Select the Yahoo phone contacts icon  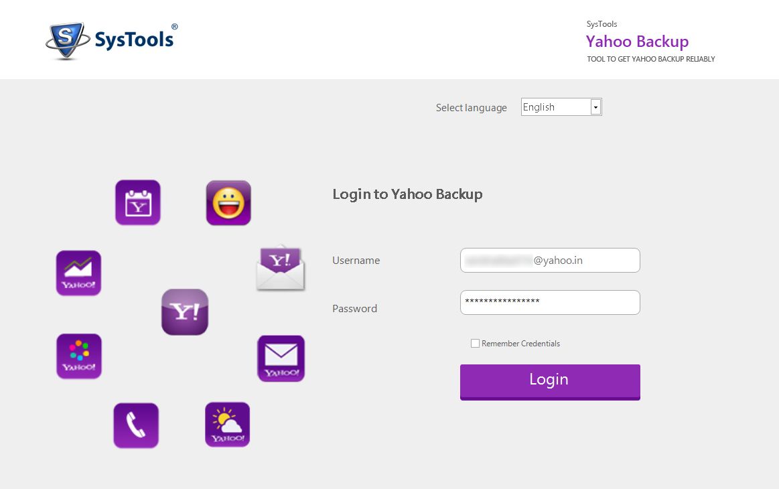tap(135, 424)
